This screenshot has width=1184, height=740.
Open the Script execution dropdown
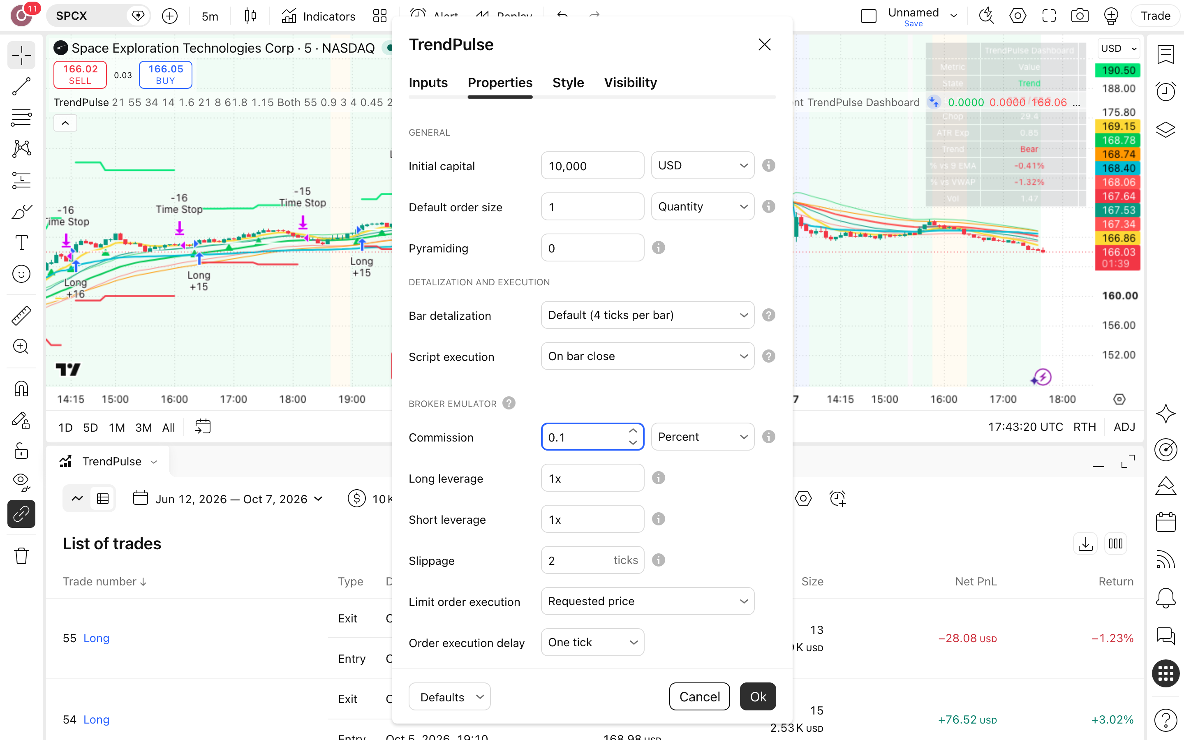tap(647, 356)
